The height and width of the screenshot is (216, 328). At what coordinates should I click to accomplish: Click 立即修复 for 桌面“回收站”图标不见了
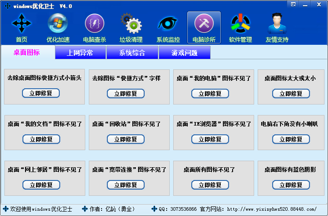coord(126,139)
